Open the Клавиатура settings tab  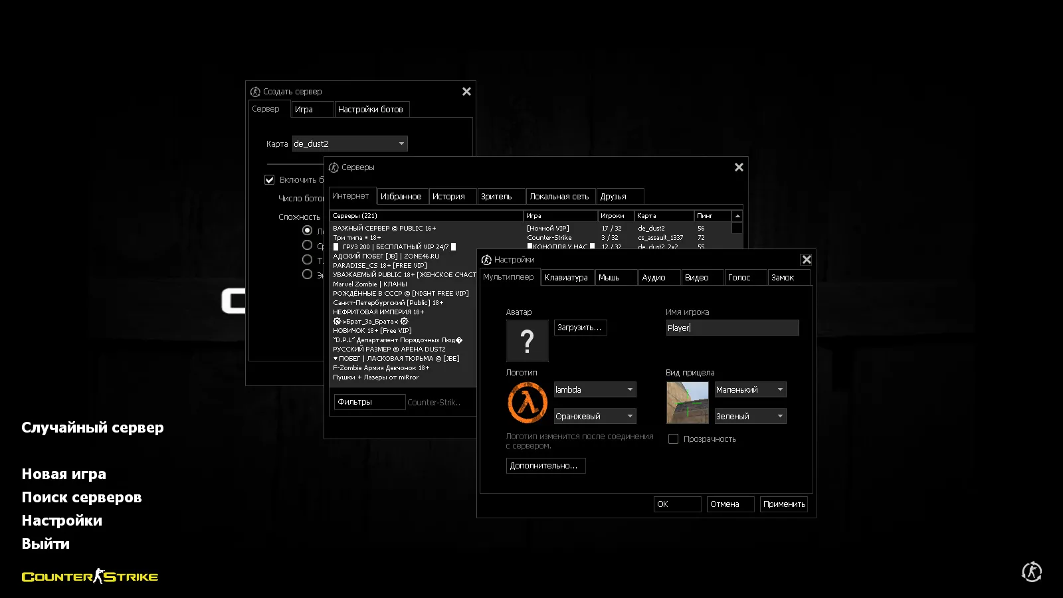(x=567, y=277)
